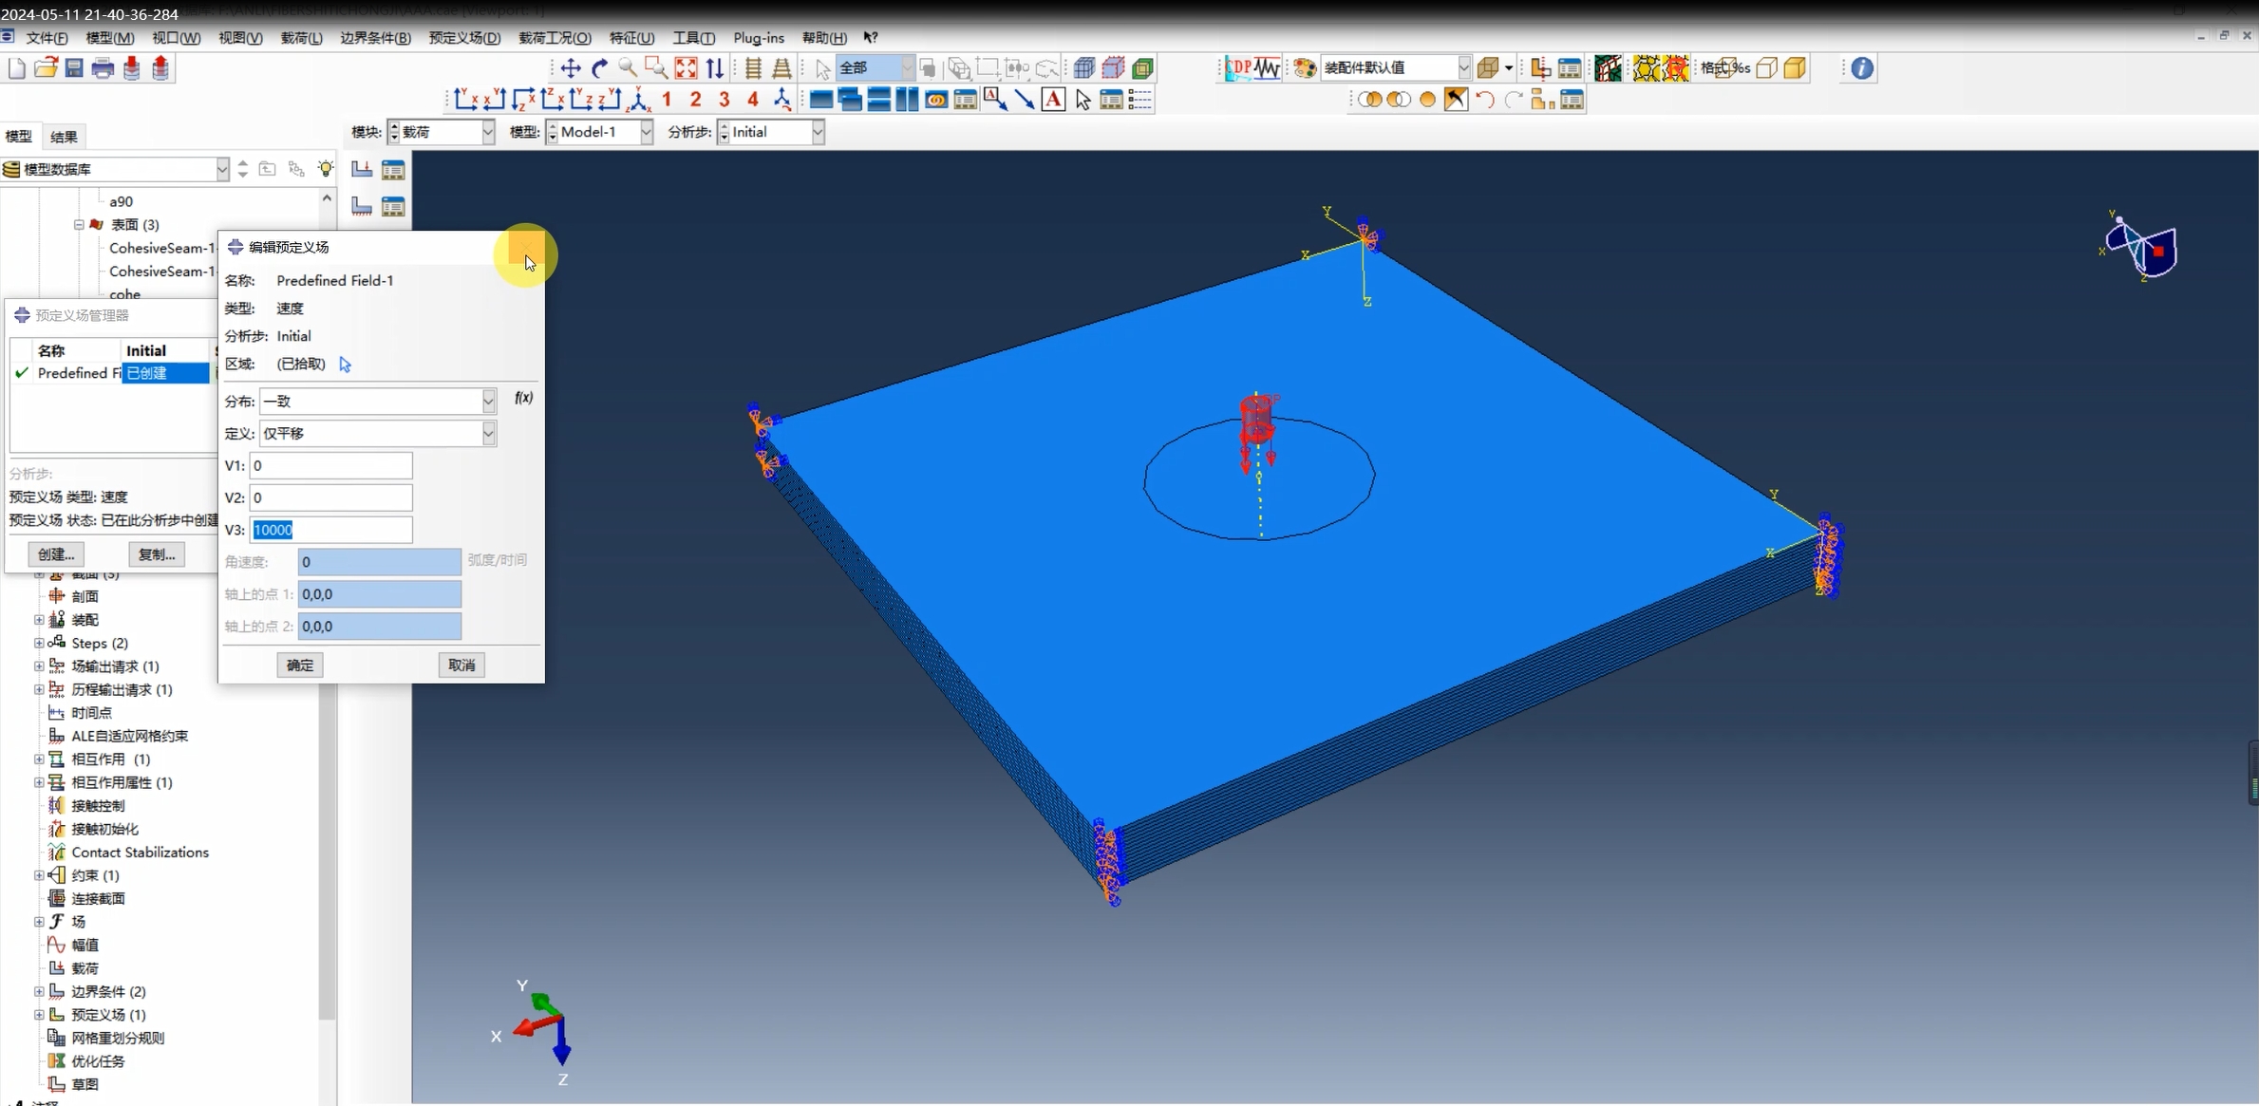Click the 取消 button in dialog
The image size is (2259, 1106).
click(x=461, y=665)
